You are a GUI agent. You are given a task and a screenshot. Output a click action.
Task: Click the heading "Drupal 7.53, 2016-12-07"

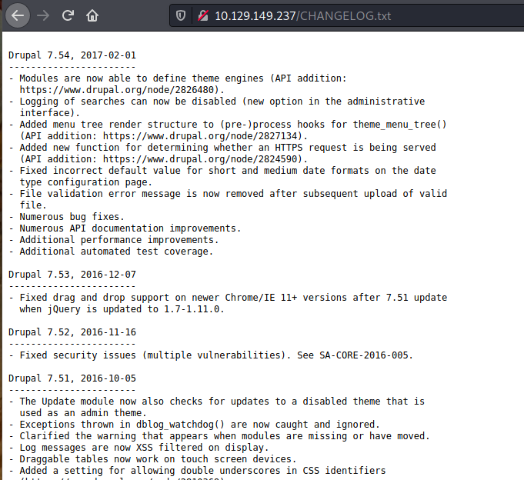click(x=72, y=275)
